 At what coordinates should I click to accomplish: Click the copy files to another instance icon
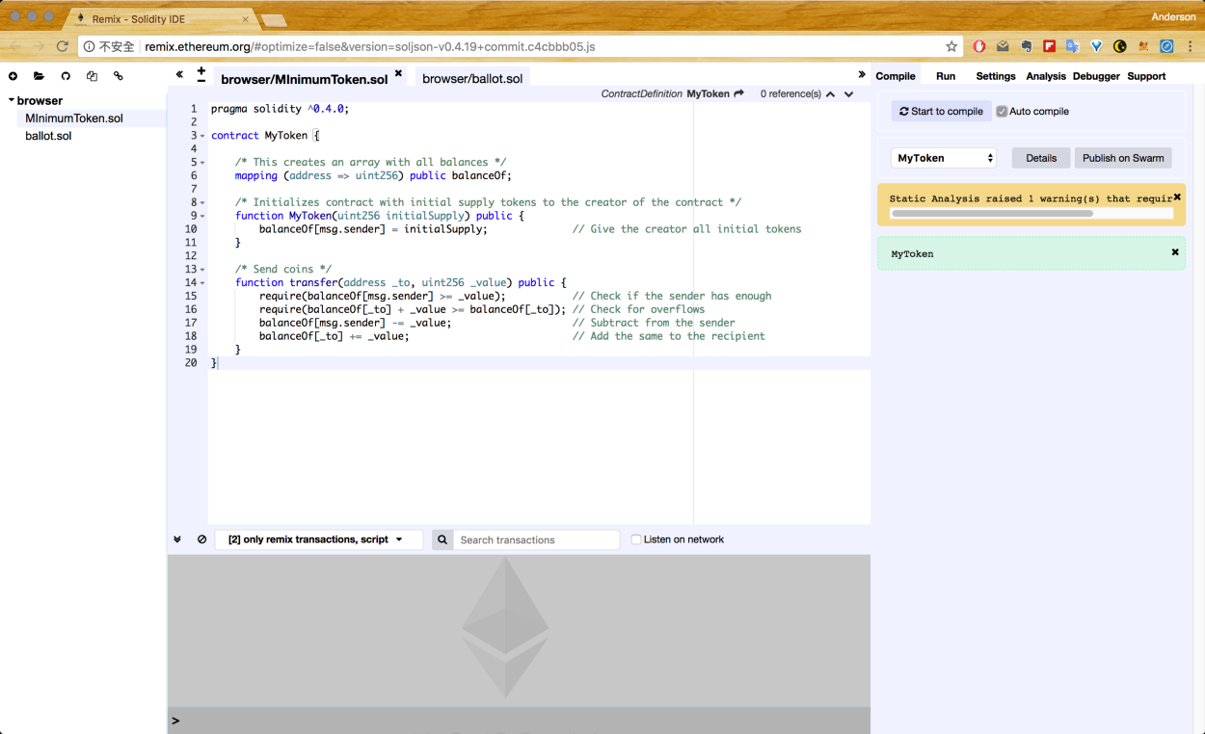click(x=92, y=76)
